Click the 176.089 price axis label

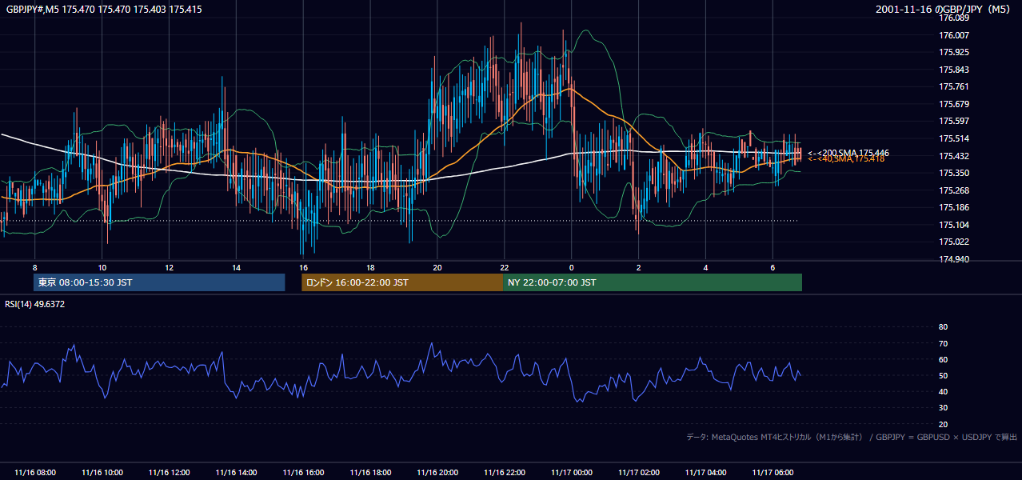954,18
